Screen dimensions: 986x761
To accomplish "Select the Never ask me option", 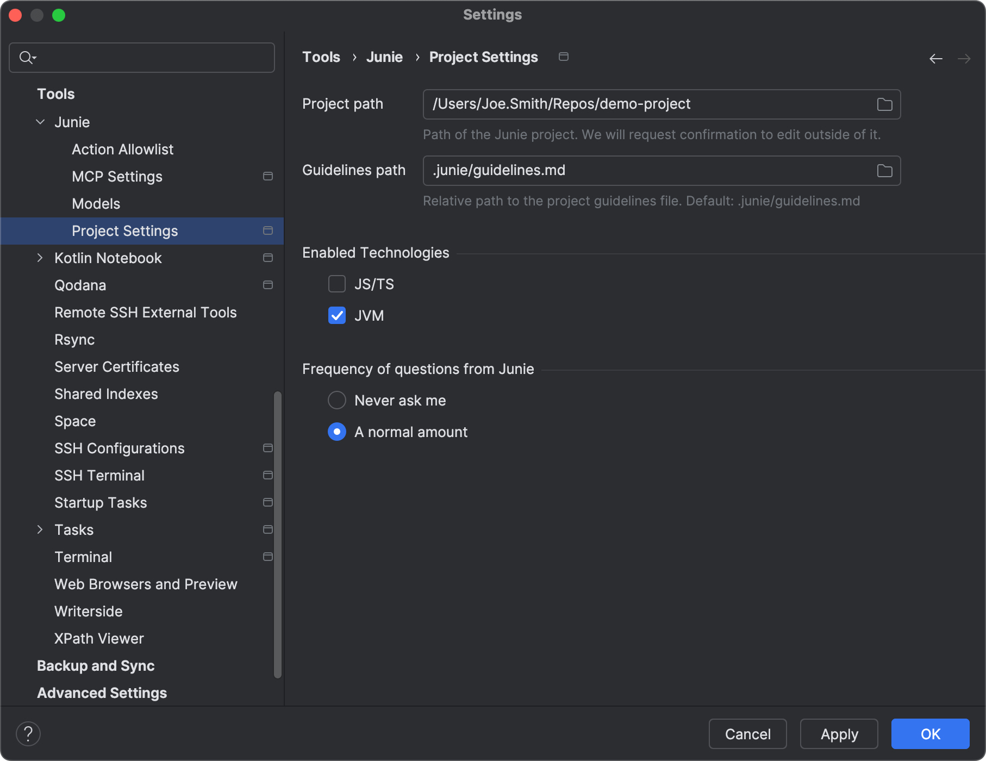I will click(x=337, y=400).
